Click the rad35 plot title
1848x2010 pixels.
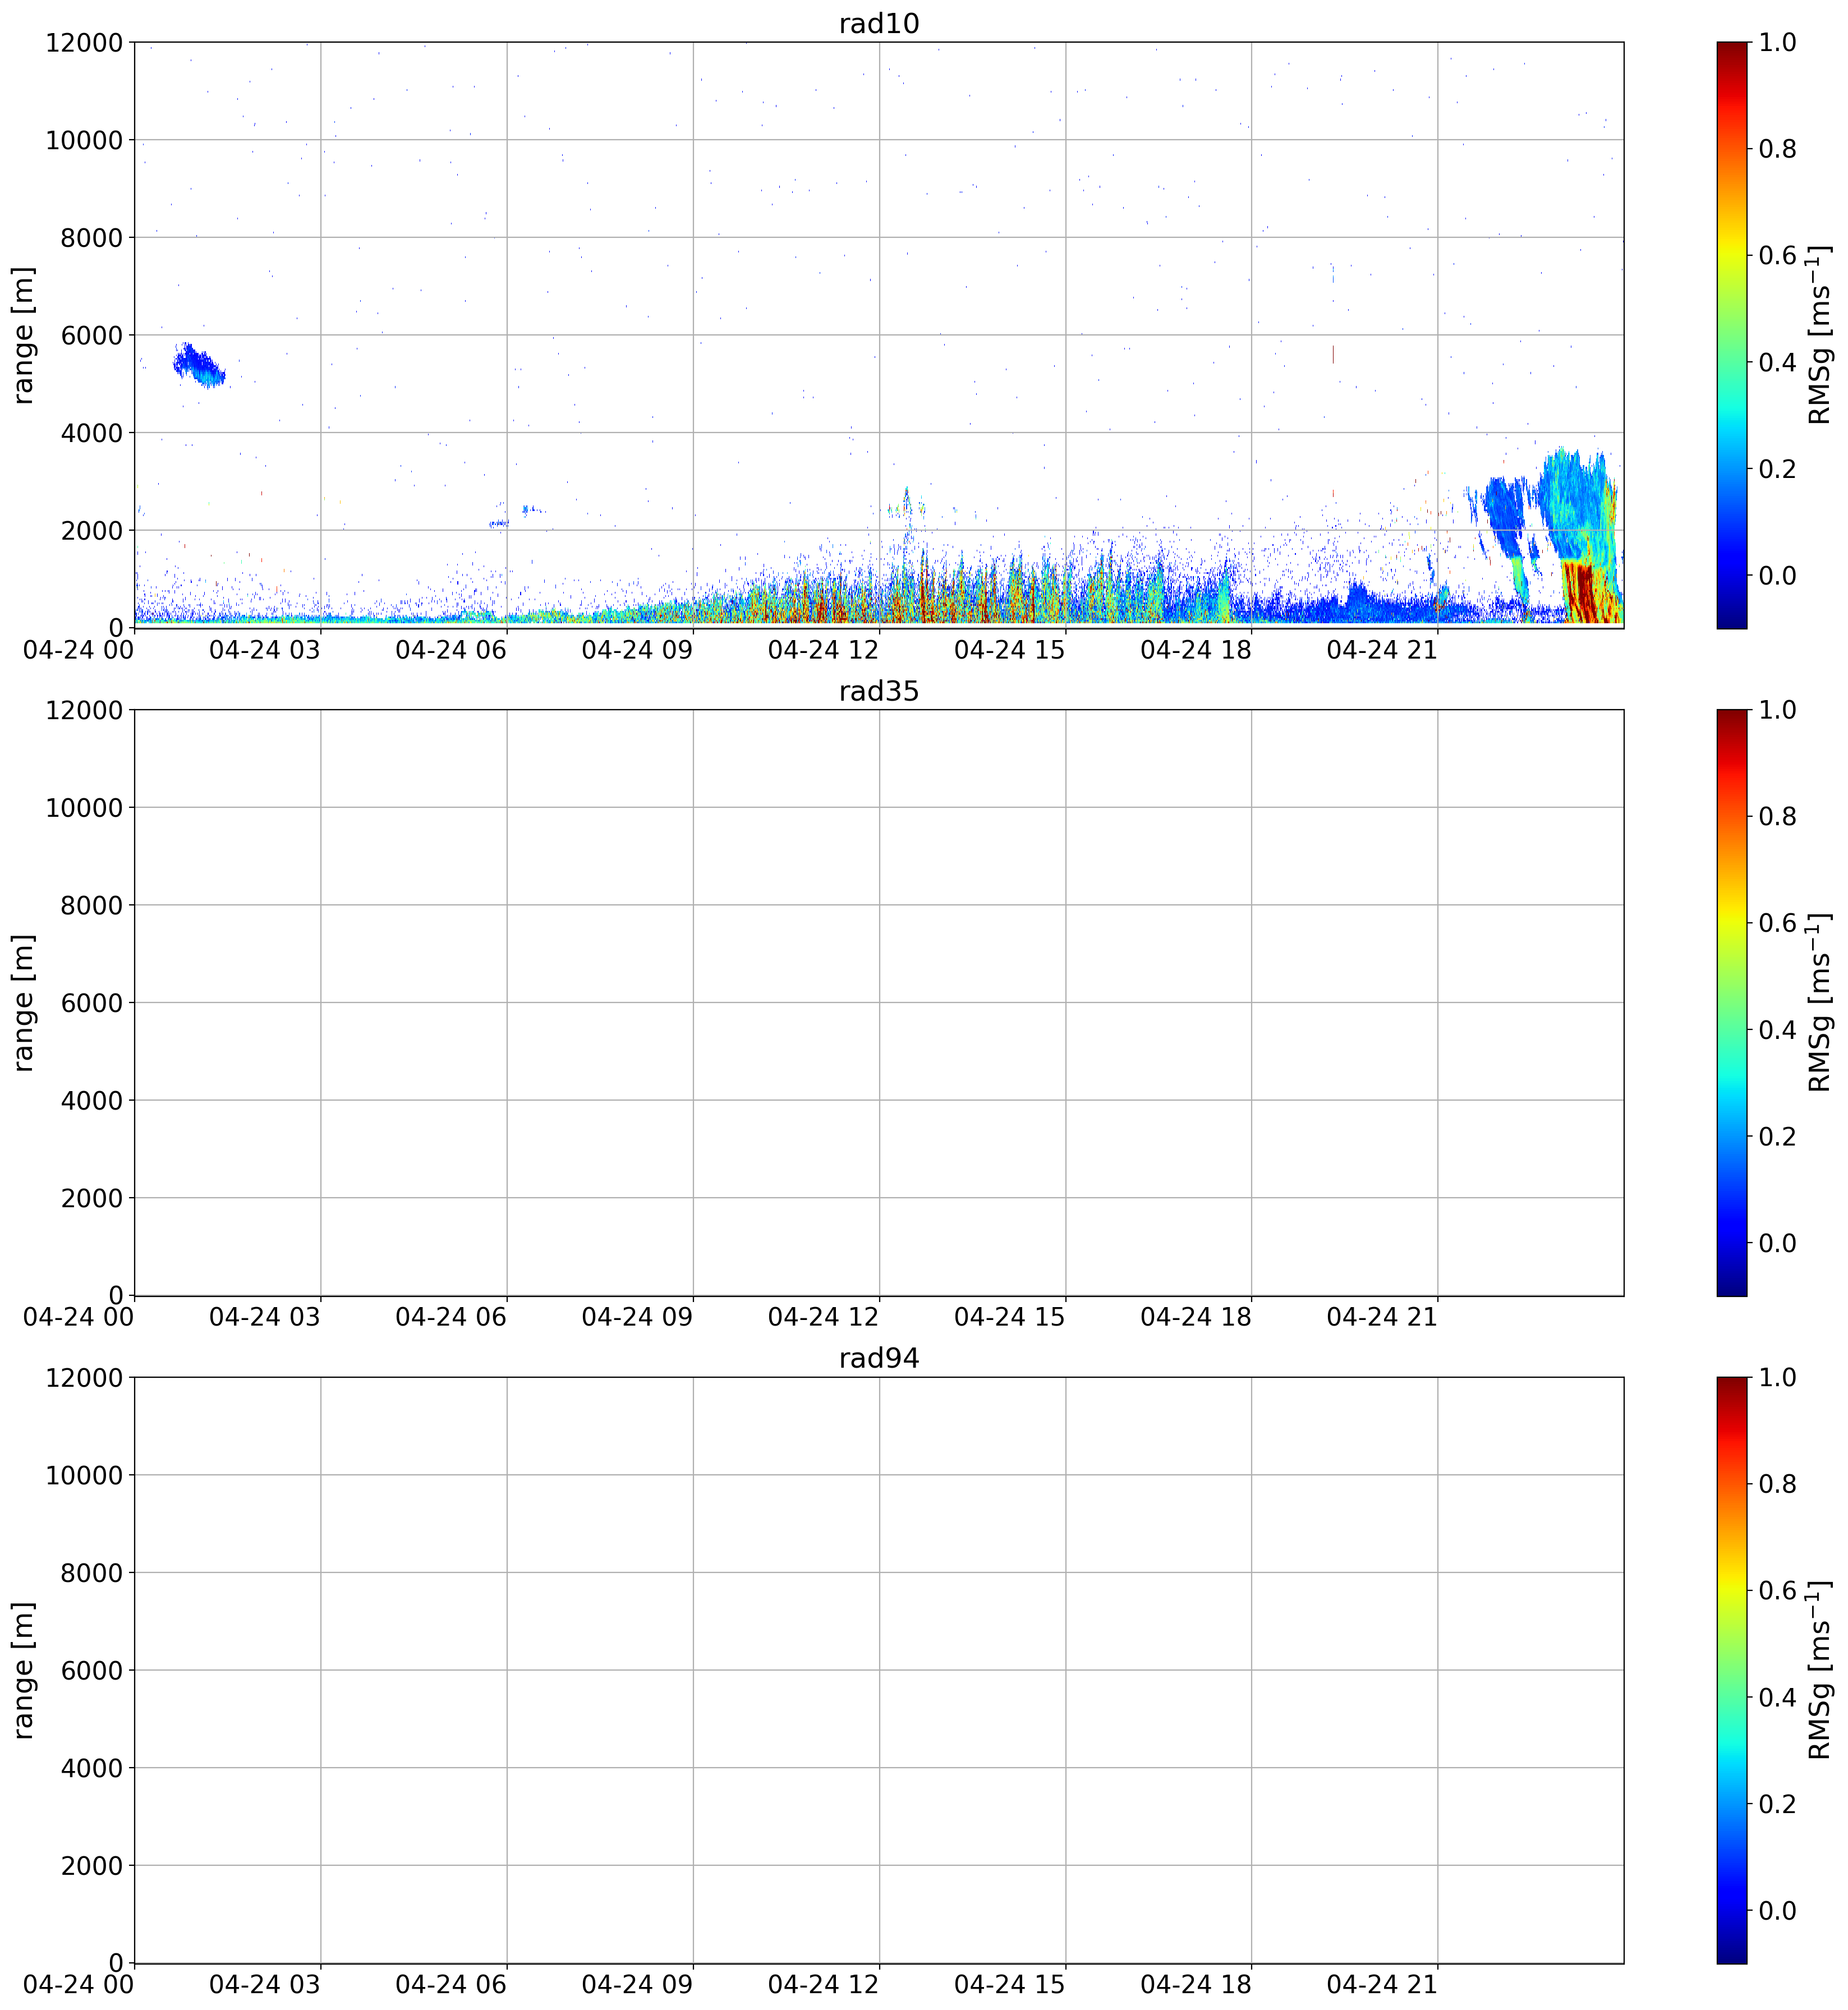coord(878,692)
